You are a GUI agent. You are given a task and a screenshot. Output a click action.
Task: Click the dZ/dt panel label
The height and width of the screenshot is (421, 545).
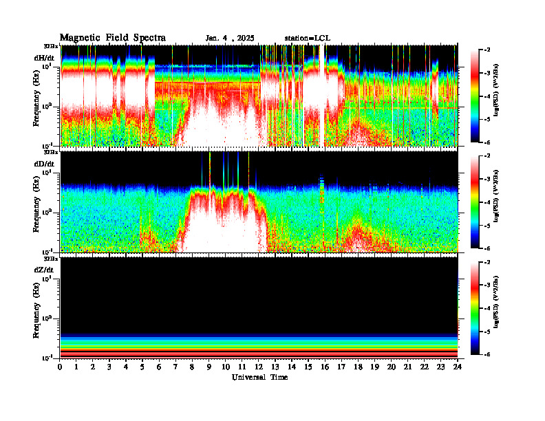pos(44,270)
